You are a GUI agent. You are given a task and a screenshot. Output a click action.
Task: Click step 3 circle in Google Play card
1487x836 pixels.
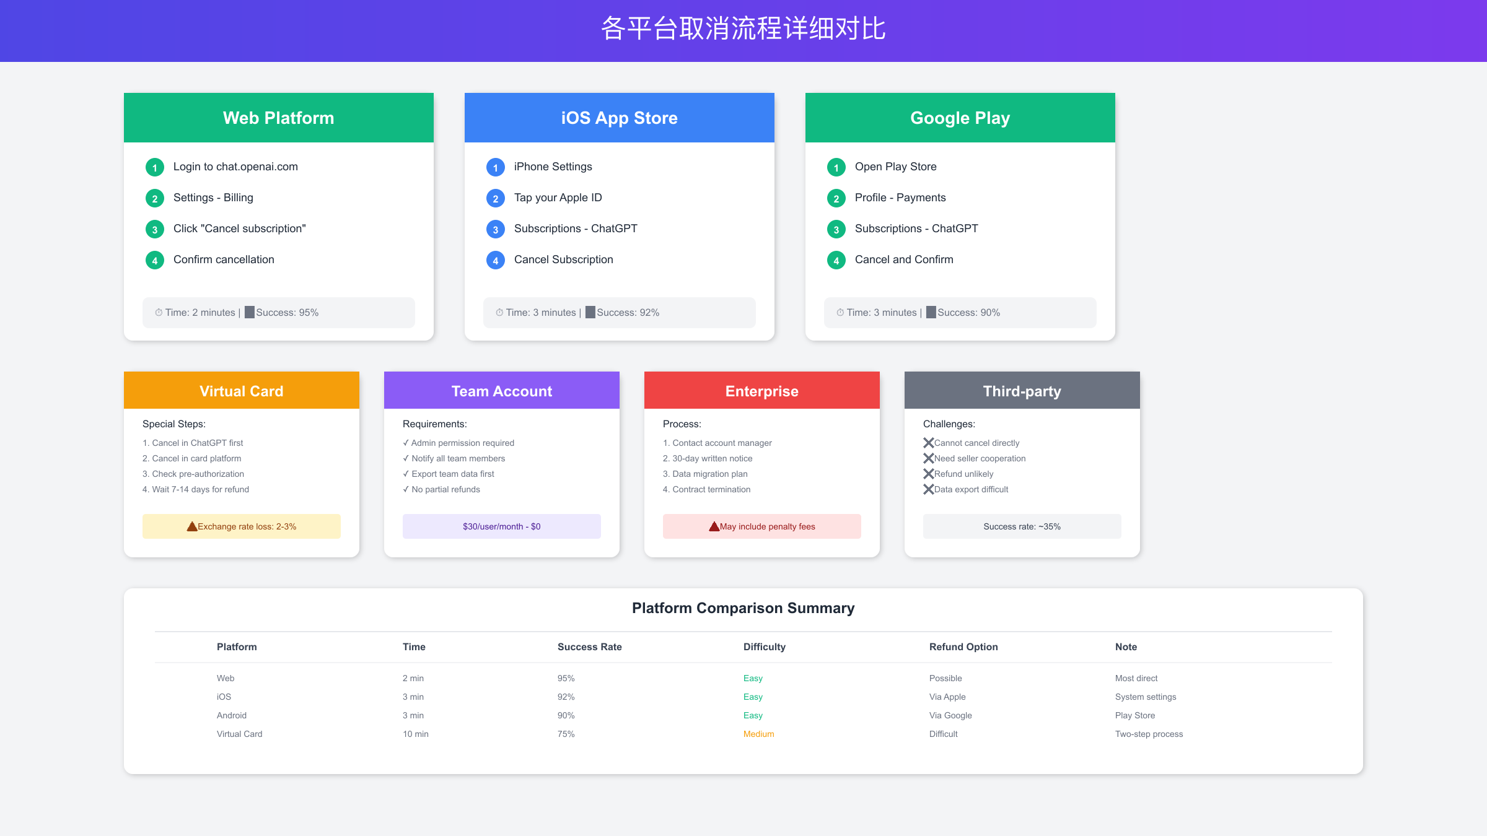coord(836,229)
